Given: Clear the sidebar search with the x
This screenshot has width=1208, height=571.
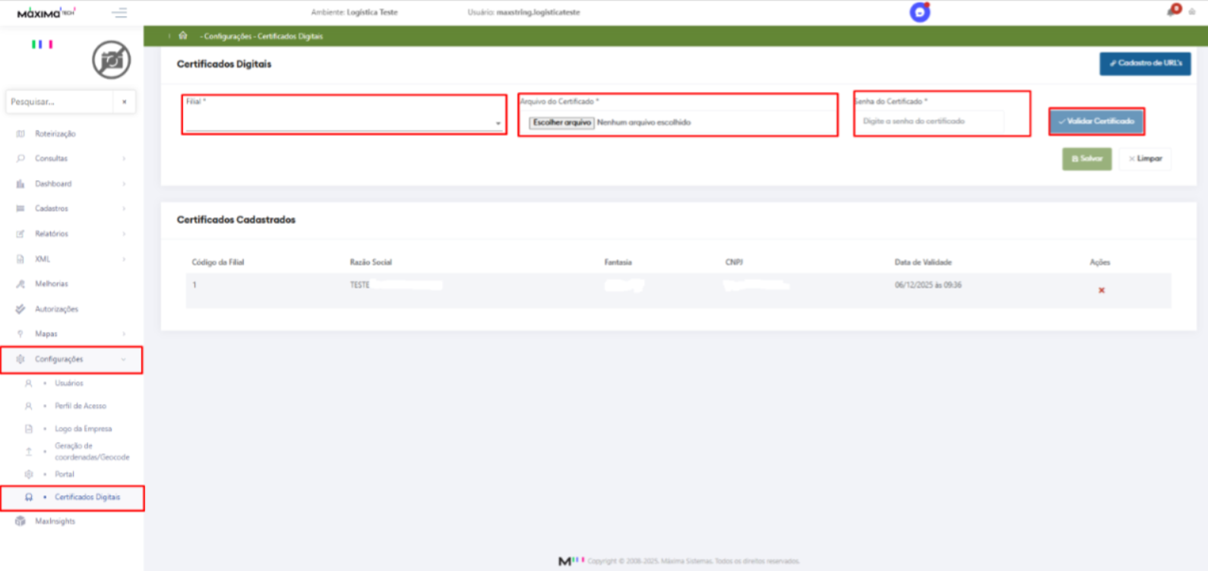Looking at the screenshot, I should [x=125, y=102].
